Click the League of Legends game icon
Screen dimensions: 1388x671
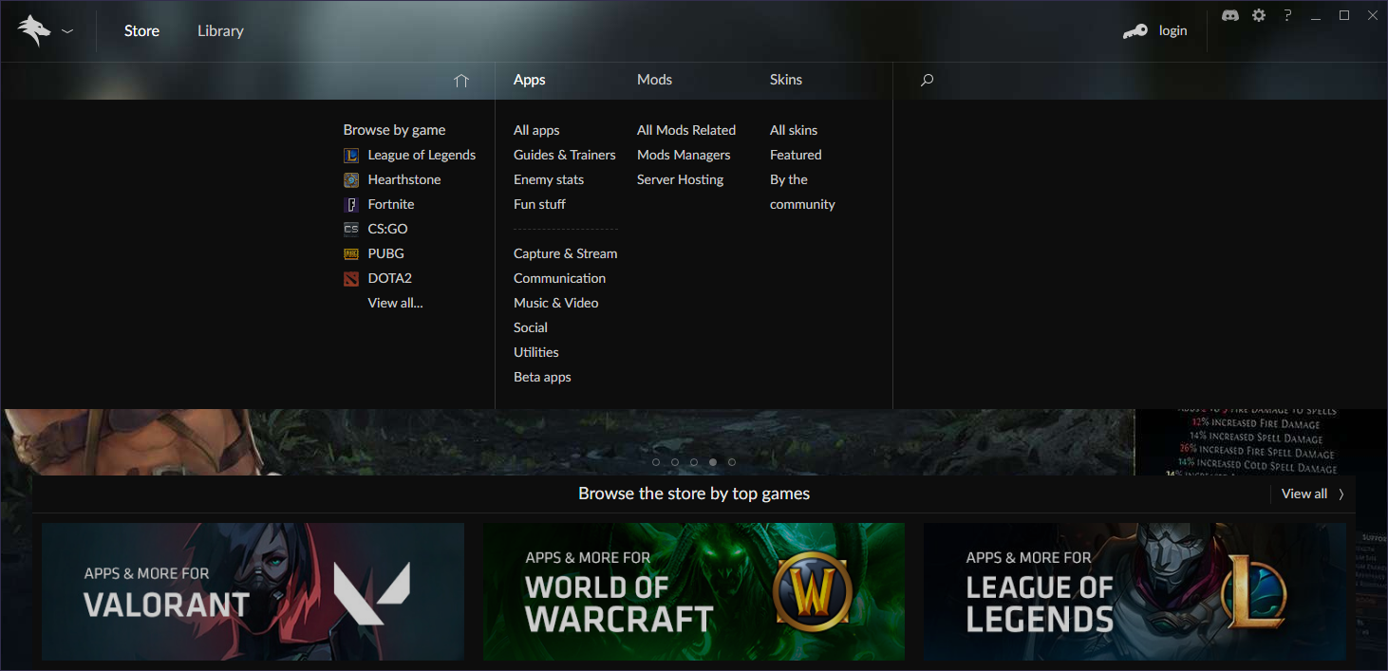pos(351,155)
